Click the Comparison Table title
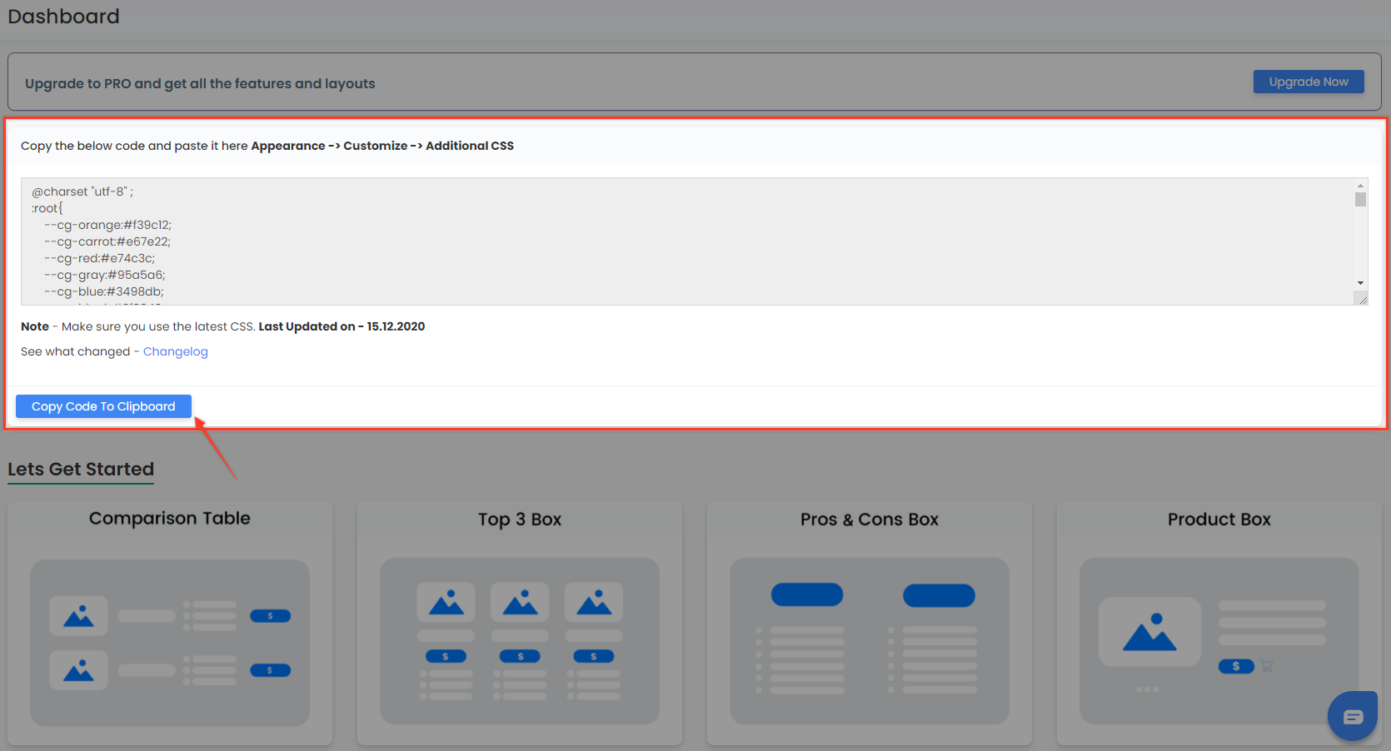The width and height of the screenshot is (1391, 751). point(170,518)
